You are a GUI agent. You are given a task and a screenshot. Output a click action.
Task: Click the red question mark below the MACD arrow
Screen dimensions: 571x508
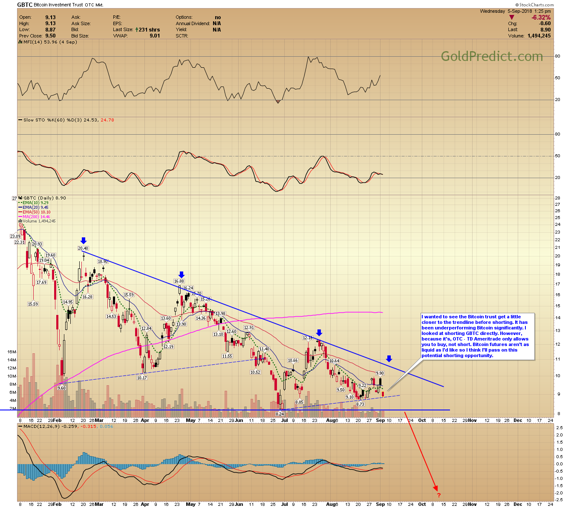[x=439, y=495]
